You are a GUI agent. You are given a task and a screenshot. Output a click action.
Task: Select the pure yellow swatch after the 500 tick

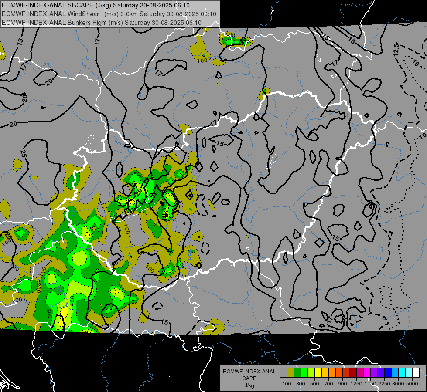pyautogui.click(x=318, y=372)
